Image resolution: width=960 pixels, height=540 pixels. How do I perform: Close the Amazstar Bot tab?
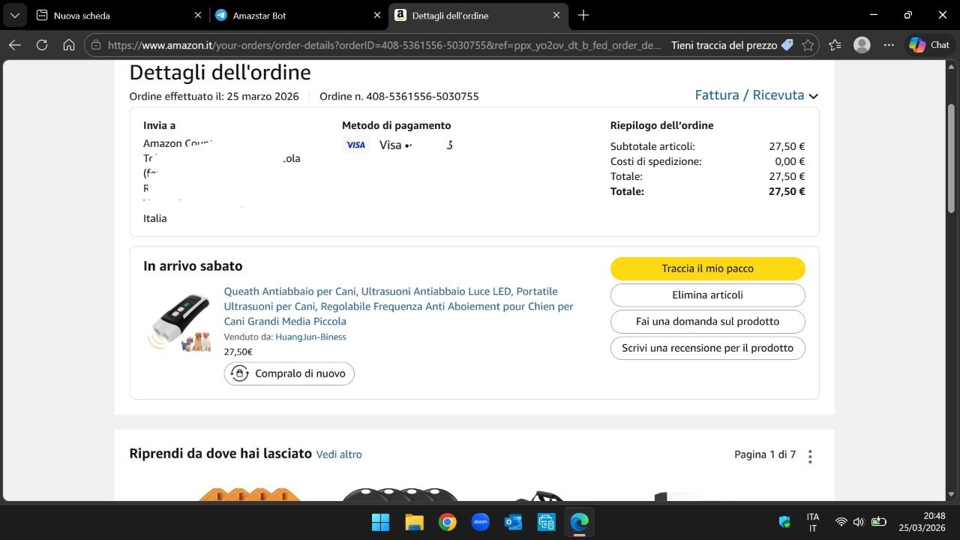pyautogui.click(x=377, y=15)
